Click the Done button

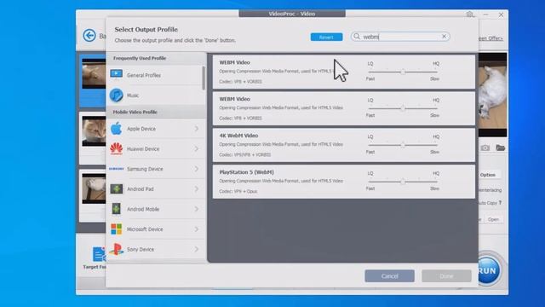pyautogui.click(x=446, y=275)
